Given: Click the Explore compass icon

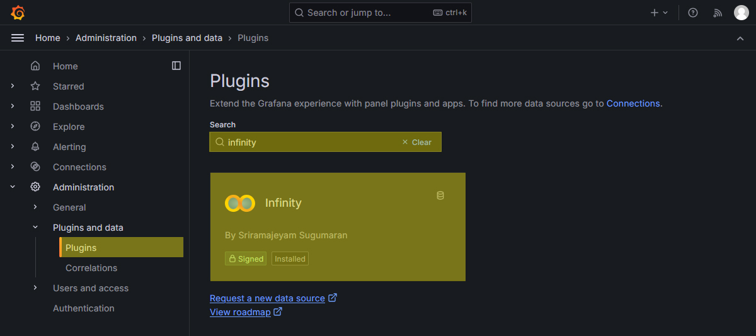Looking at the screenshot, I should tap(35, 127).
